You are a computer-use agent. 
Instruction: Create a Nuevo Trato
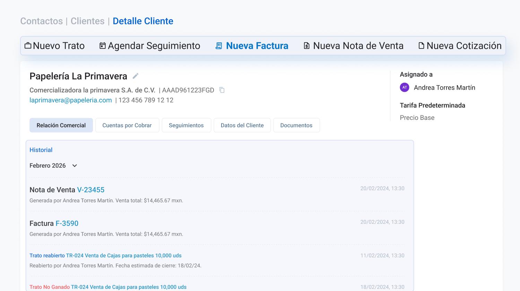55,46
